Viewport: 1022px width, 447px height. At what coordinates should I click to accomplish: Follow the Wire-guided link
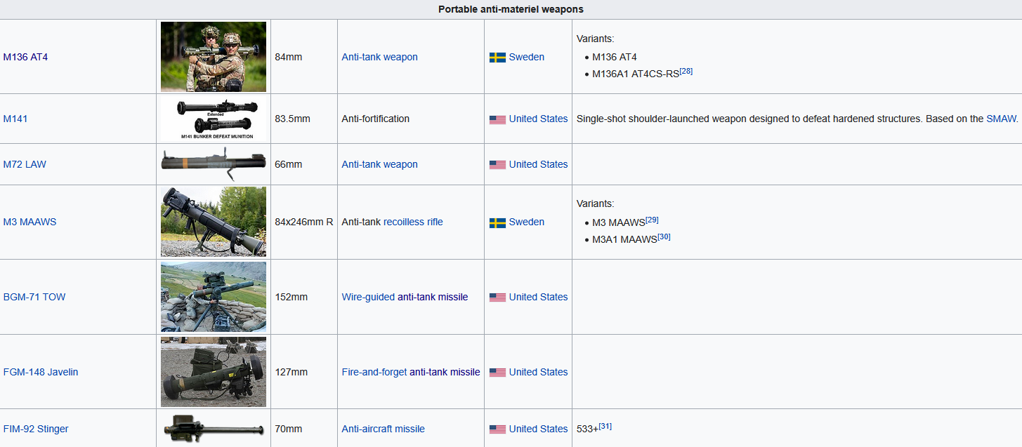(368, 297)
